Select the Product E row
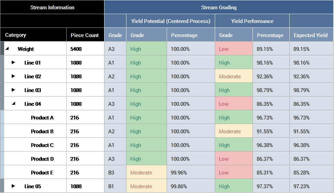The width and height of the screenshot is (334, 193). [42, 172]
